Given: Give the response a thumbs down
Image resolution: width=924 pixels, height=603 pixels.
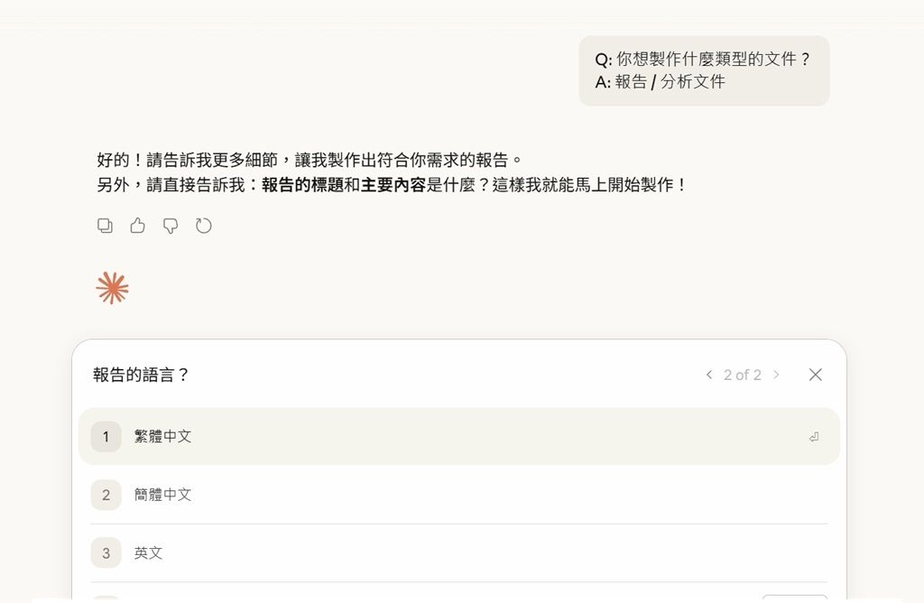Looking at the screenshot, I should pyautogui.click(x=171, y=226).
